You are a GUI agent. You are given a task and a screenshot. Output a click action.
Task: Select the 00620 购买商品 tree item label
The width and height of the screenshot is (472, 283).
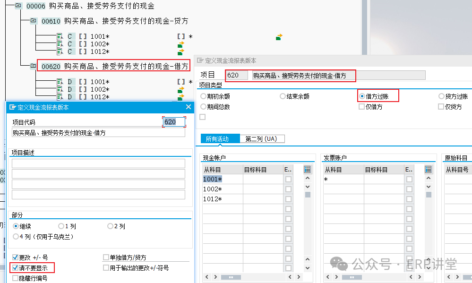coord(113,66)
